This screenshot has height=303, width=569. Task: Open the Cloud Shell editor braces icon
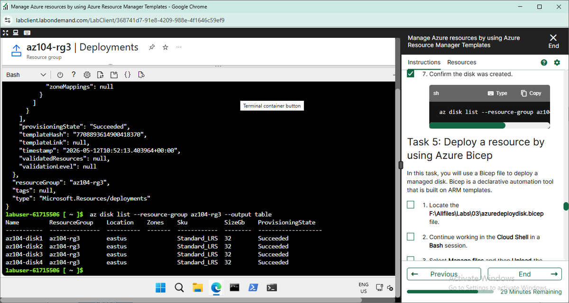(x=128, y=75)
